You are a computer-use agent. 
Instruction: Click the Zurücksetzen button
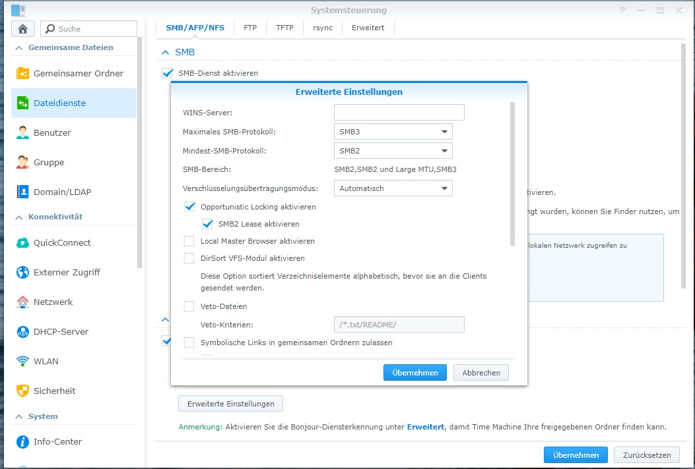click(x=647, y=455)
